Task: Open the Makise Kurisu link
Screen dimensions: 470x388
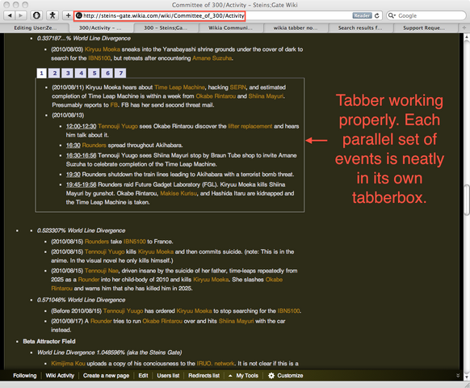Action: [178, 193]
